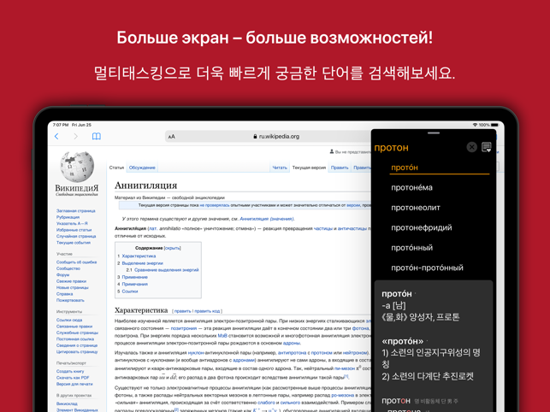Open the Заглавная страница sidebar link
Image resolution: width=550 pixels, height=412 pixels.
click(76, 210)
